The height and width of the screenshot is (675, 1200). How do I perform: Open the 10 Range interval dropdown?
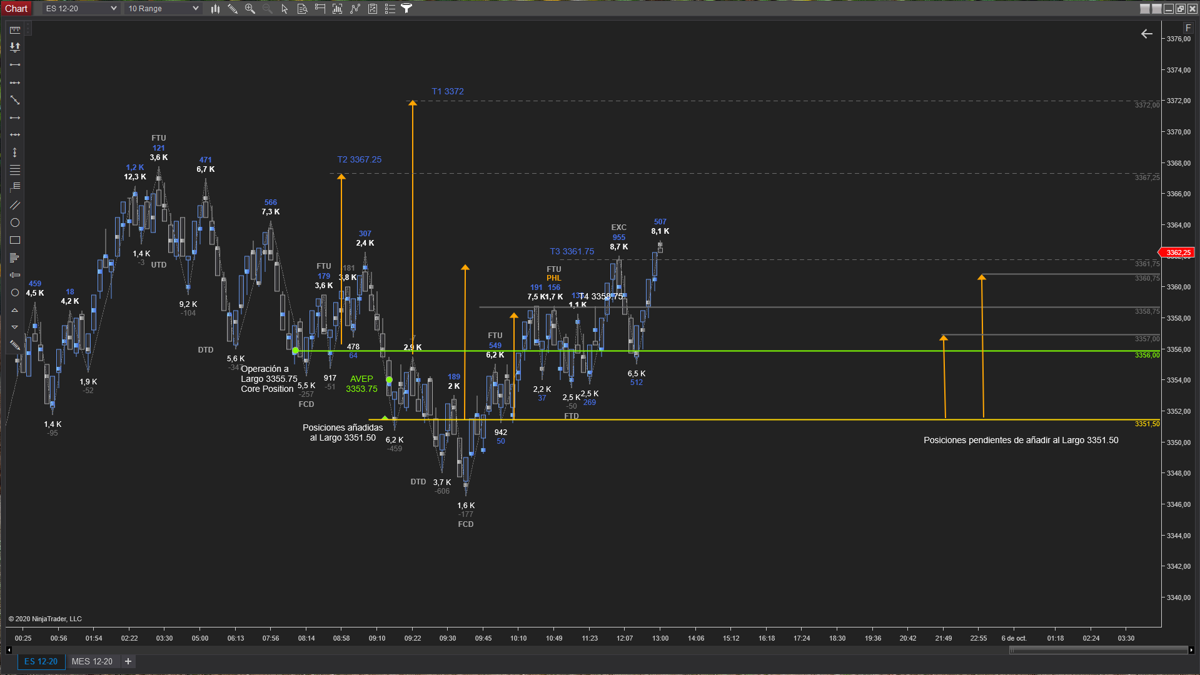tap(163, 9)
